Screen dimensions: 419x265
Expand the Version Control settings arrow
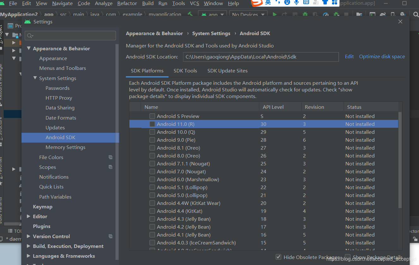29,236
